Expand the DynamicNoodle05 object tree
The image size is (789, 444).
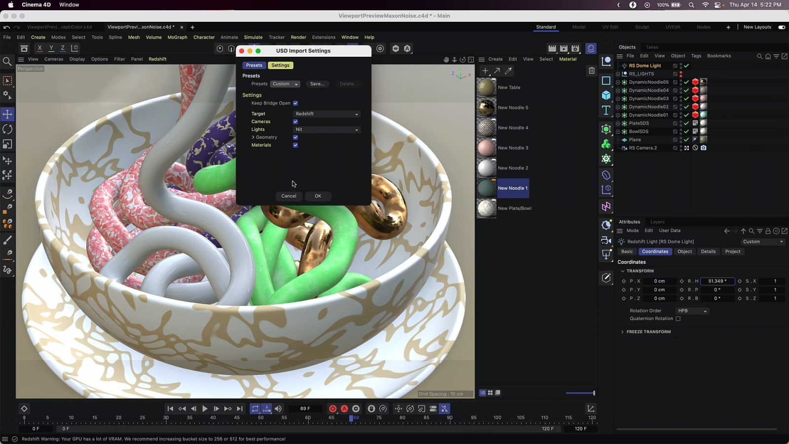(618, 82)
